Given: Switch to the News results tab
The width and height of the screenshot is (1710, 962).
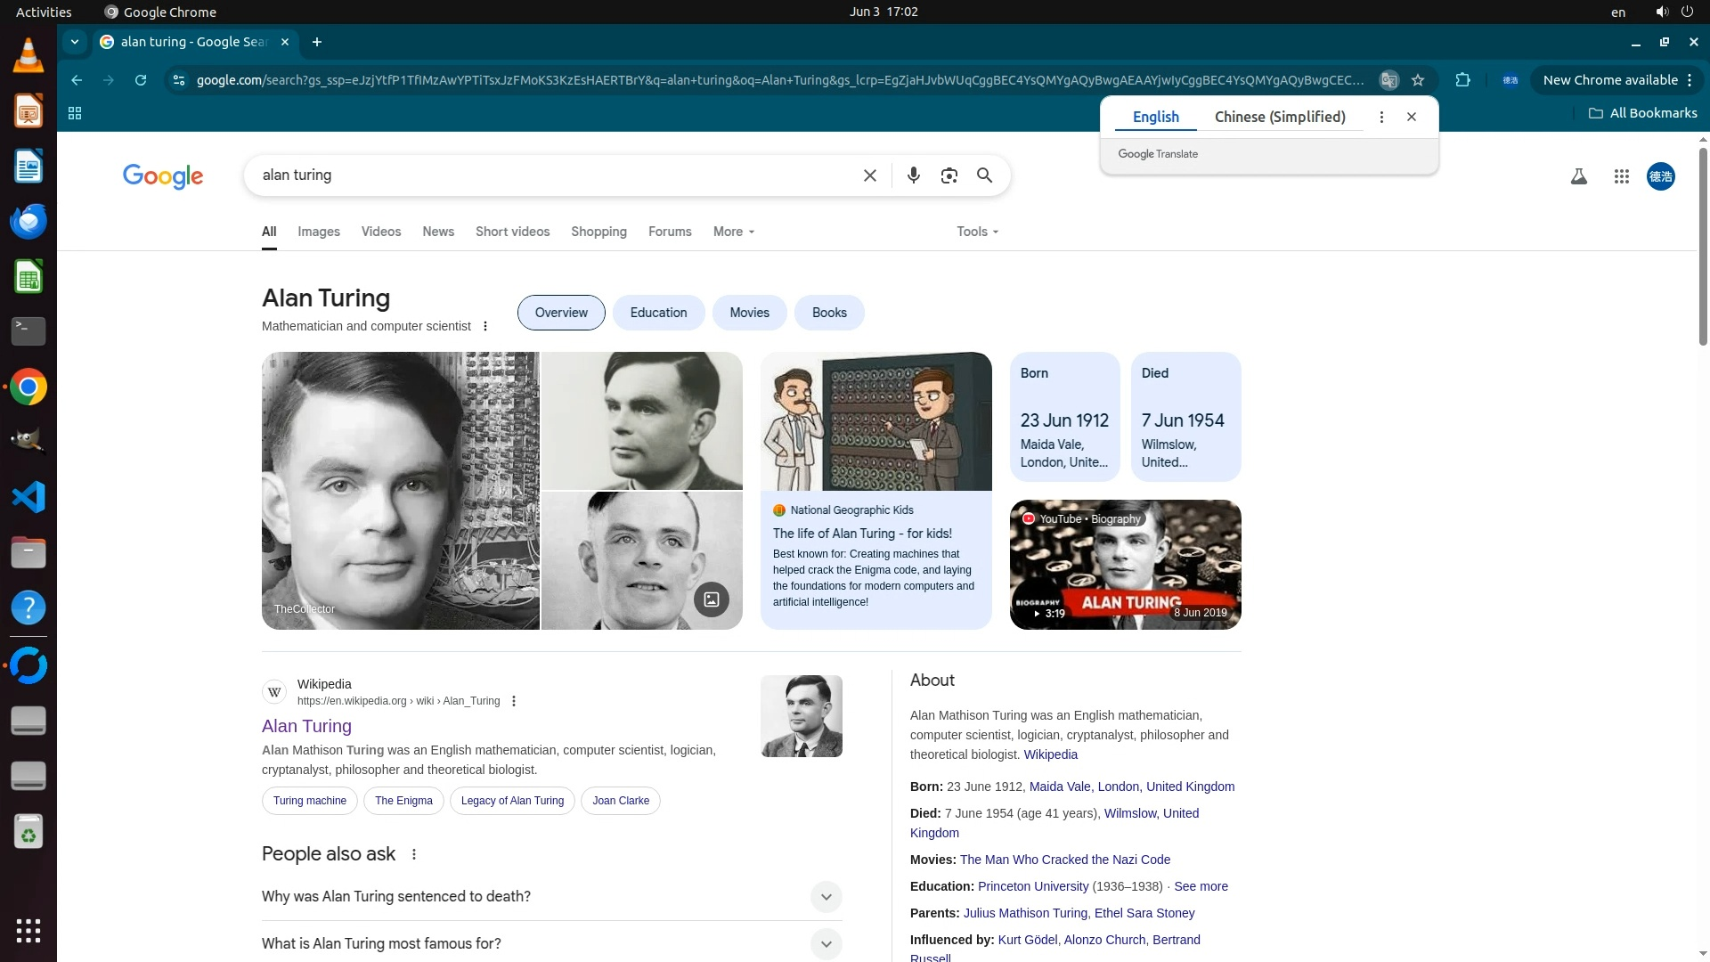Looking at the screenshot, I should 437,232.
